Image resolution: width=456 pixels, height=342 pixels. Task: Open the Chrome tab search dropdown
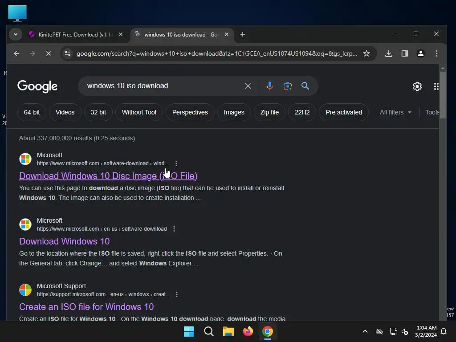tap(16, 34)
